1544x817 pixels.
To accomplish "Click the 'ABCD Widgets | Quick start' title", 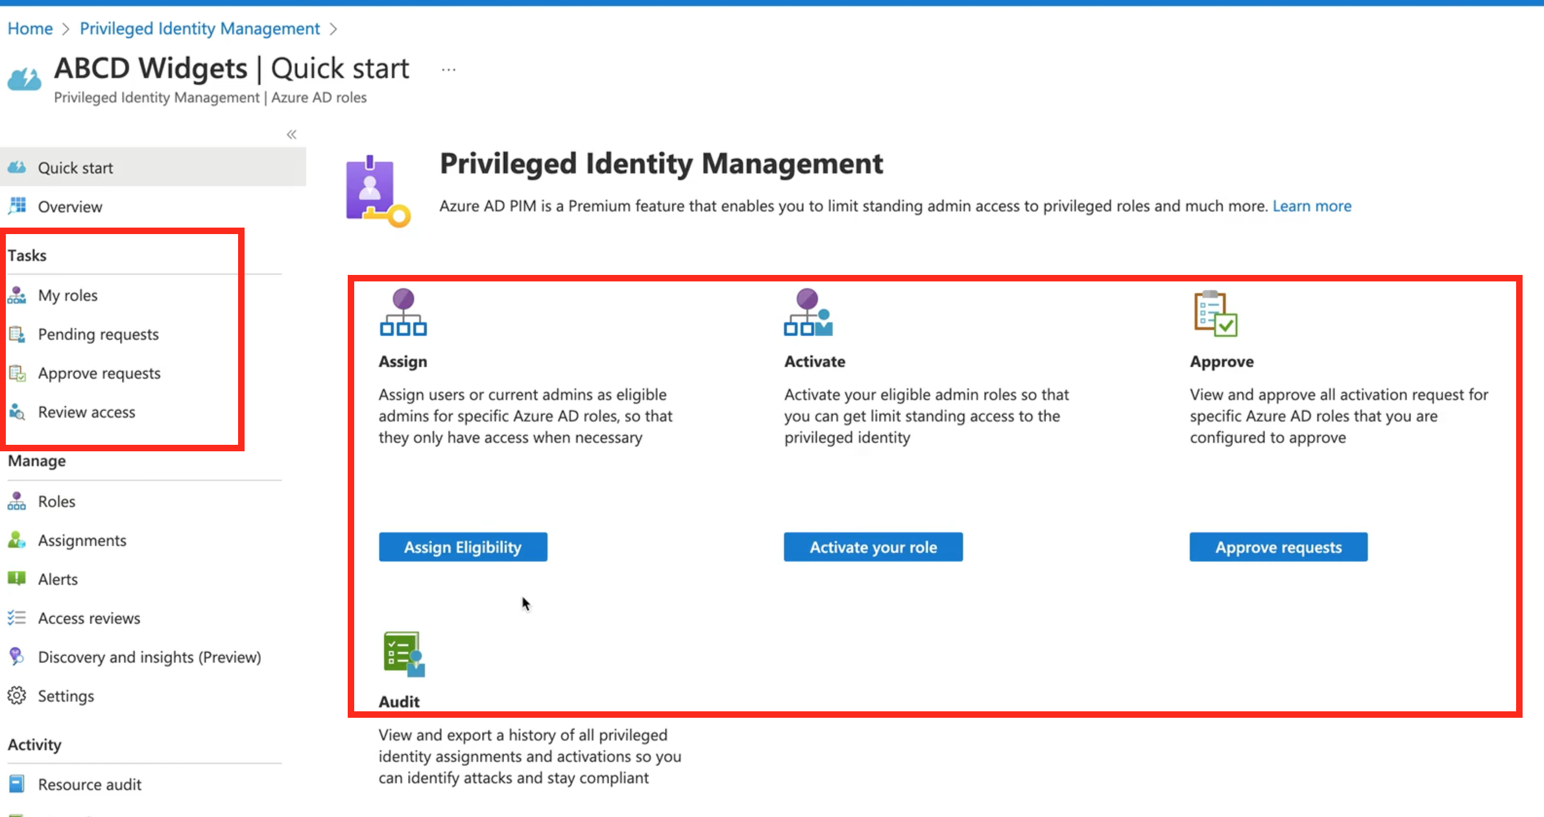I will pos(232,68).
